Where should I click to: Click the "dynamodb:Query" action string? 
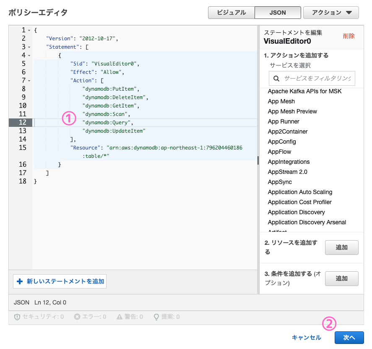click(106, 123)
